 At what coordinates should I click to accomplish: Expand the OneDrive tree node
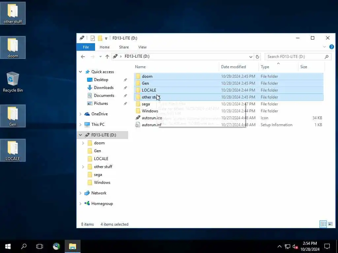(x=81, y=114)
